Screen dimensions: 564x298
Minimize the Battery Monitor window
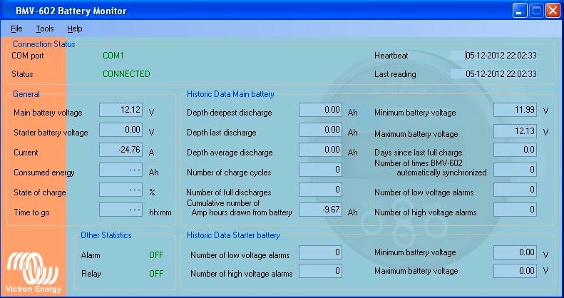519,11
